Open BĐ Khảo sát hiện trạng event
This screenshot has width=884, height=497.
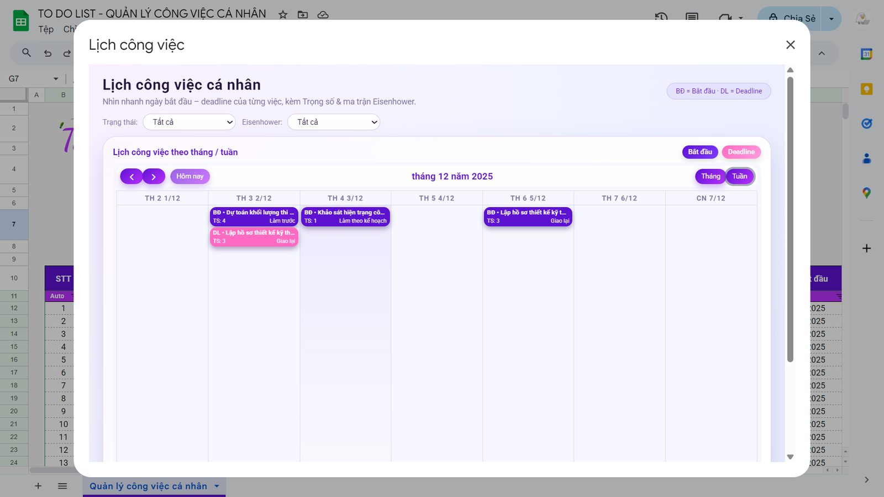coord(345,216)
